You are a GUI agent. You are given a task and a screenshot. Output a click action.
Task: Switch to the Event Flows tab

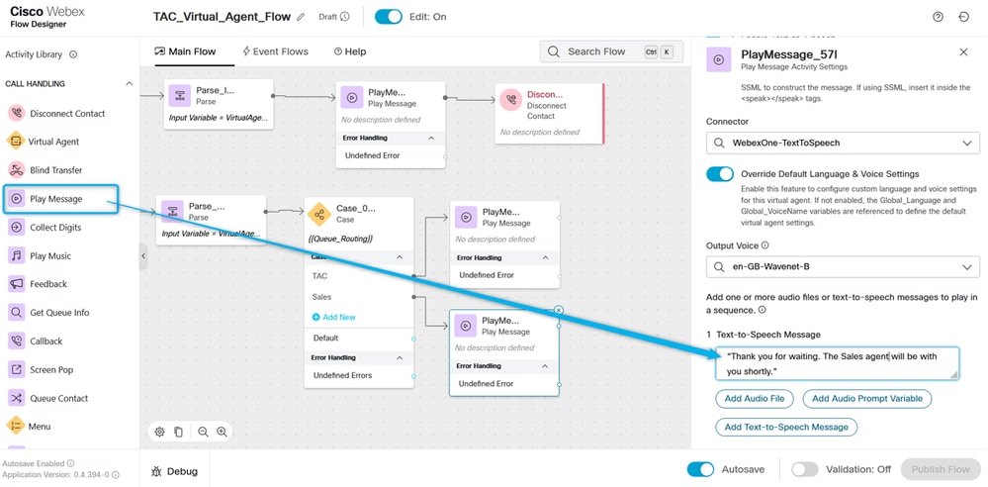pyautogui.click(x=275, y=51)
